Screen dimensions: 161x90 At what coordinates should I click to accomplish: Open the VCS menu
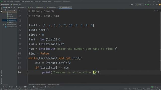pos(40,1)
